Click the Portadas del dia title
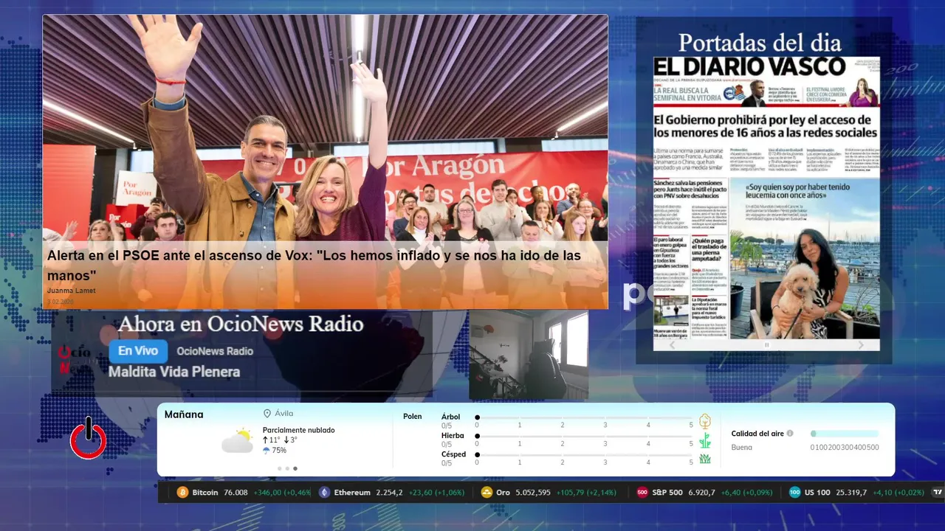The image size is (945, 531). [x=760, y=42]
